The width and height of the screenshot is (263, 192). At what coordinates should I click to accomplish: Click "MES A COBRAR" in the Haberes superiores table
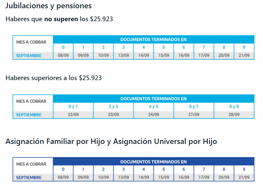click(x=31, y=101)
